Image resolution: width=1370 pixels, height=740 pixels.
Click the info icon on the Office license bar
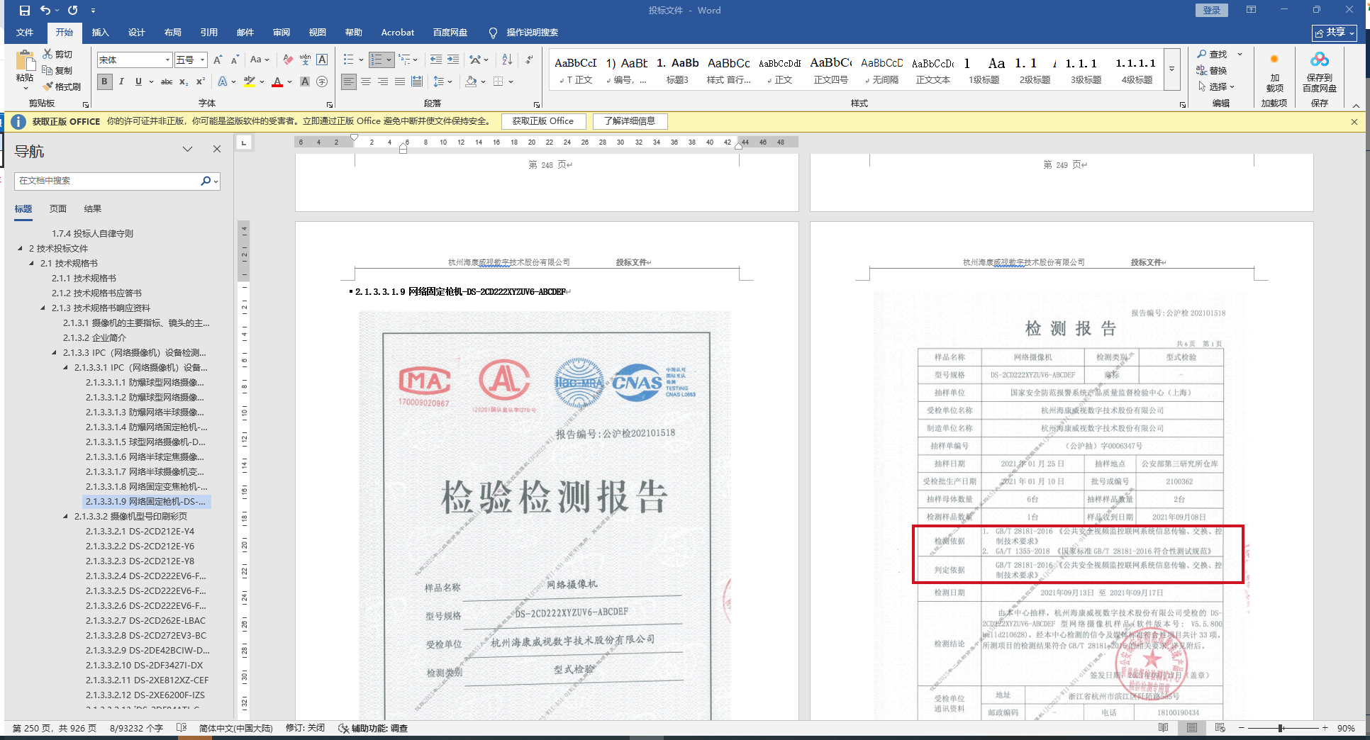coord(18,122)
